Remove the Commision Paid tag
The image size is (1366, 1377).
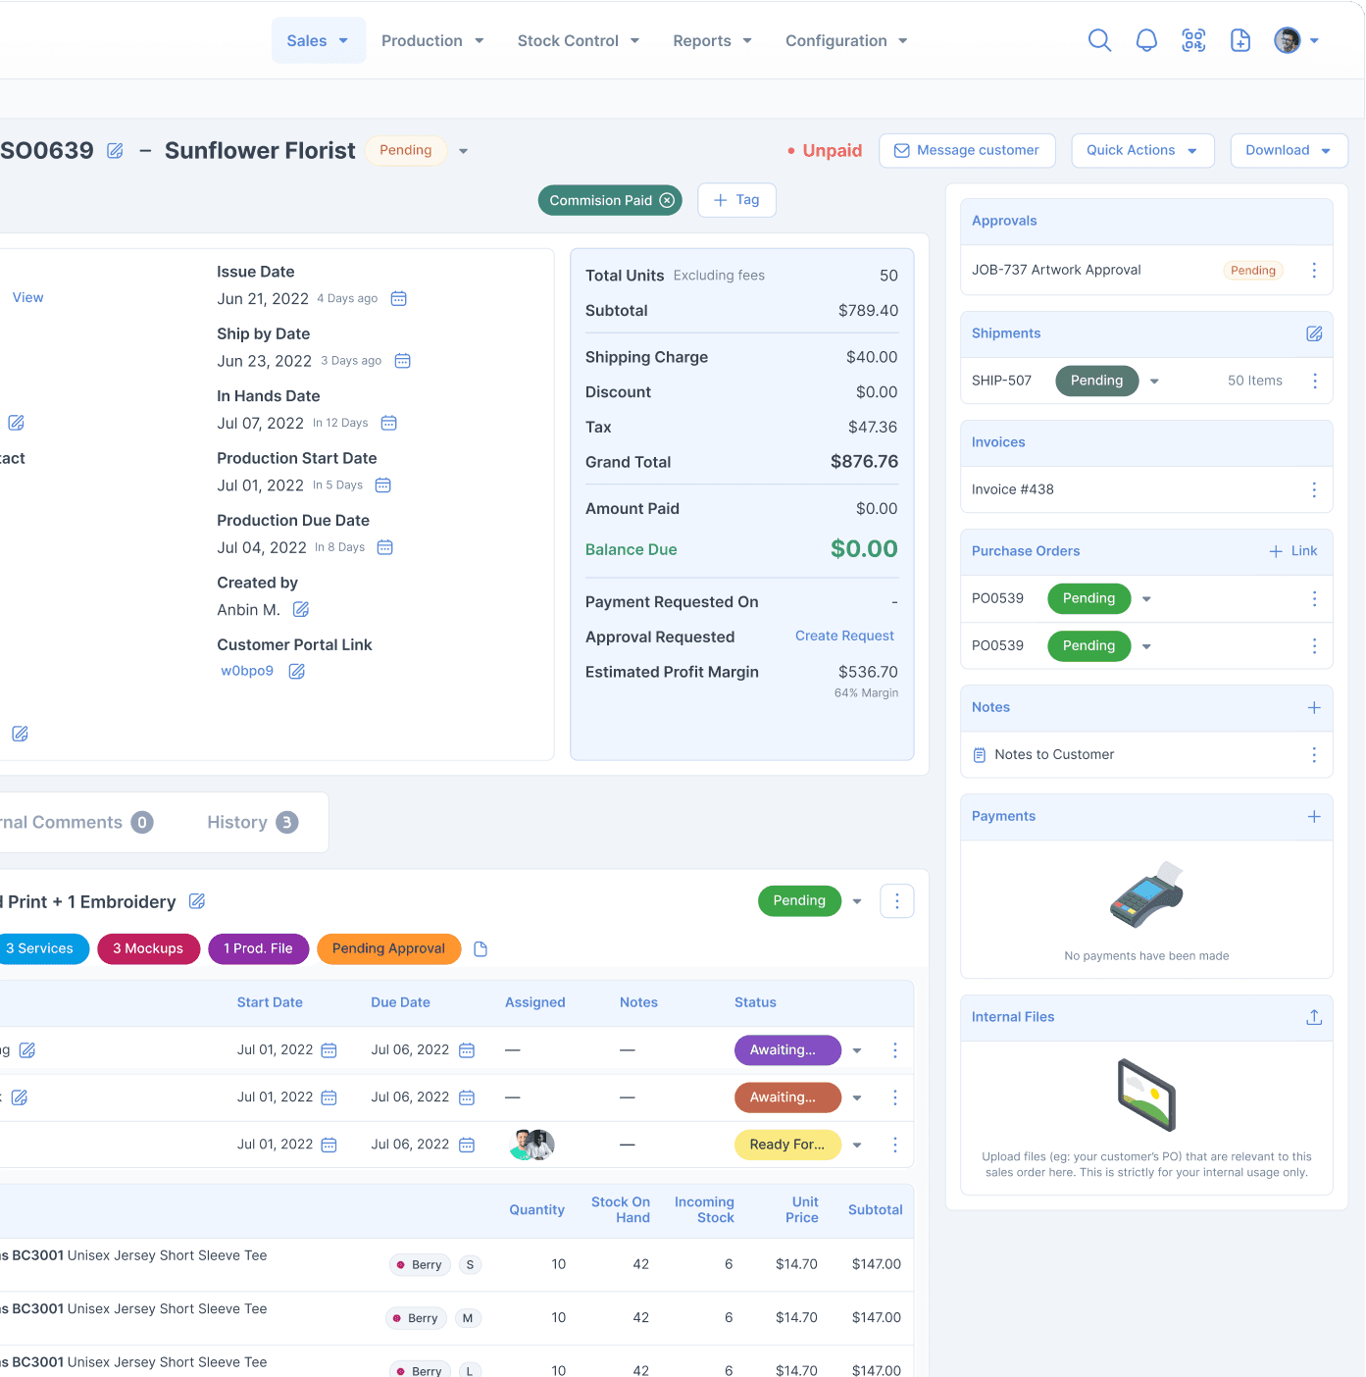(667, 200)
